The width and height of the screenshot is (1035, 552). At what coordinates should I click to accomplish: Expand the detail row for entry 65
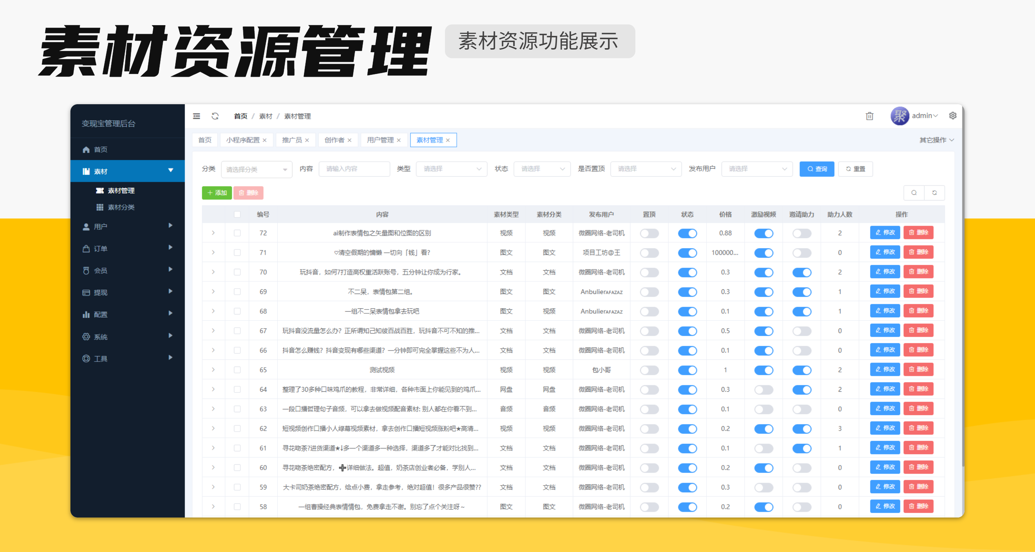click(x=213, y=369)
